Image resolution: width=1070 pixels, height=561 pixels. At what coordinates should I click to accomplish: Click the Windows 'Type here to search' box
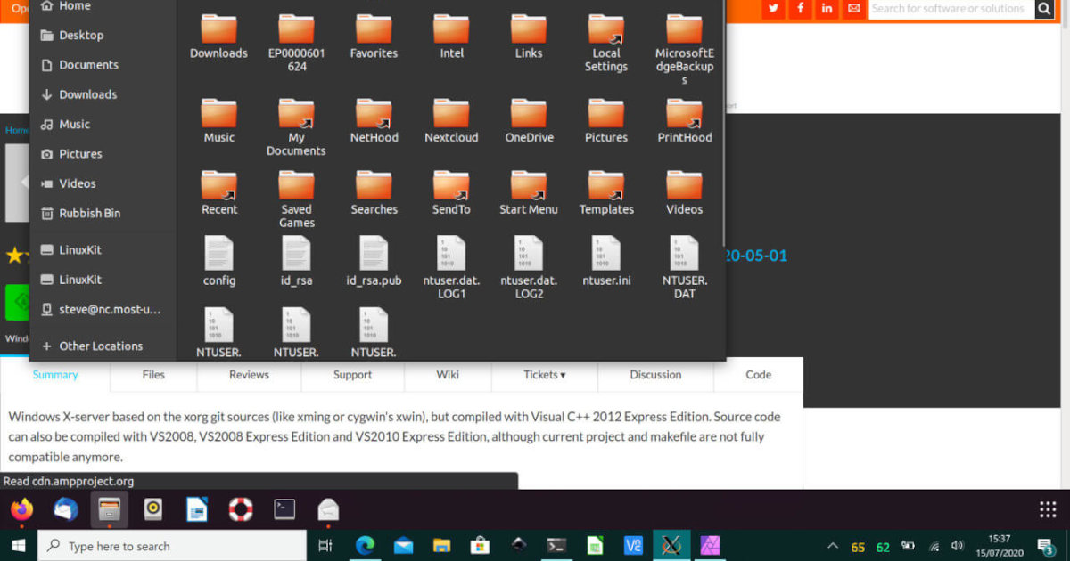(172, 546)
